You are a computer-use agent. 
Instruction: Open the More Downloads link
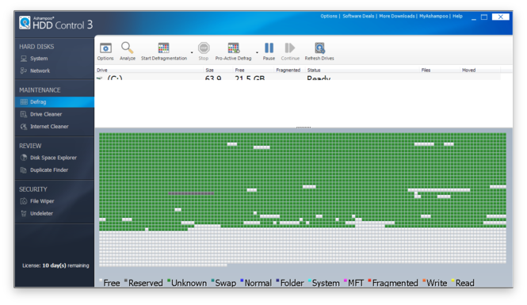point(397,16)
